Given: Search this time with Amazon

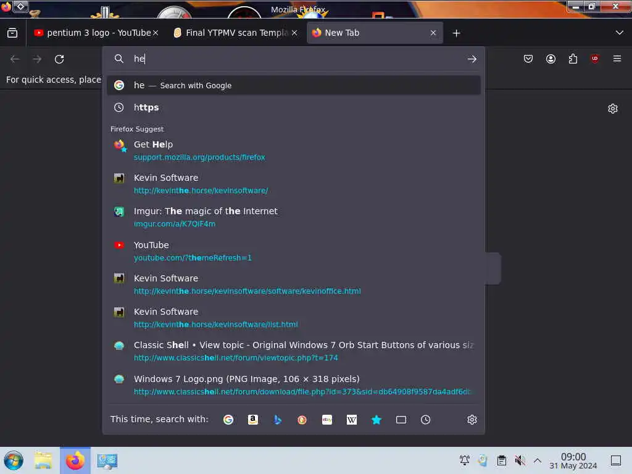Looking at the screenshot, I should [252, 420].
